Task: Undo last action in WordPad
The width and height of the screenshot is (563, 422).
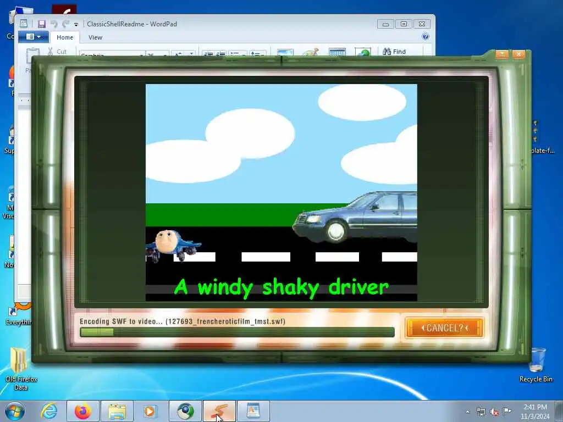Action: [54, 24]
